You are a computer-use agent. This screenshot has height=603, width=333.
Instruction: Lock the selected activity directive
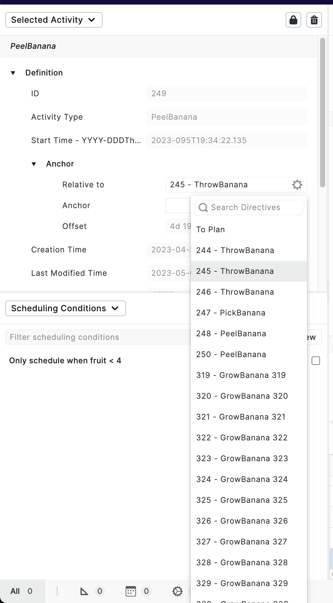click(x=293, y=20)
